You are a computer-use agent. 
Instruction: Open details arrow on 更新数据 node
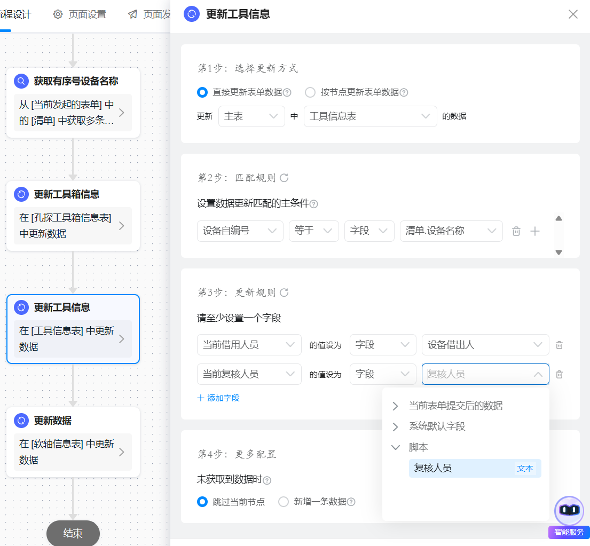pos(122,452)
